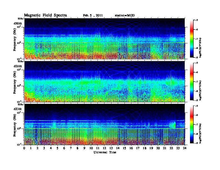Click the color scale bar beside the dH/dt panel

pos(192,39)
